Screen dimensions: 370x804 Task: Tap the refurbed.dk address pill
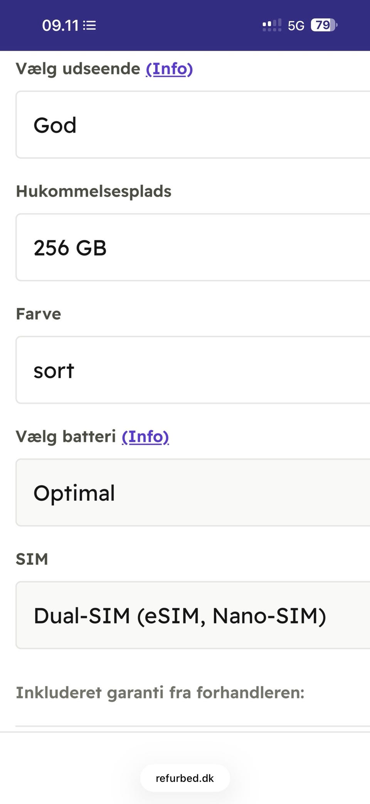185,778
